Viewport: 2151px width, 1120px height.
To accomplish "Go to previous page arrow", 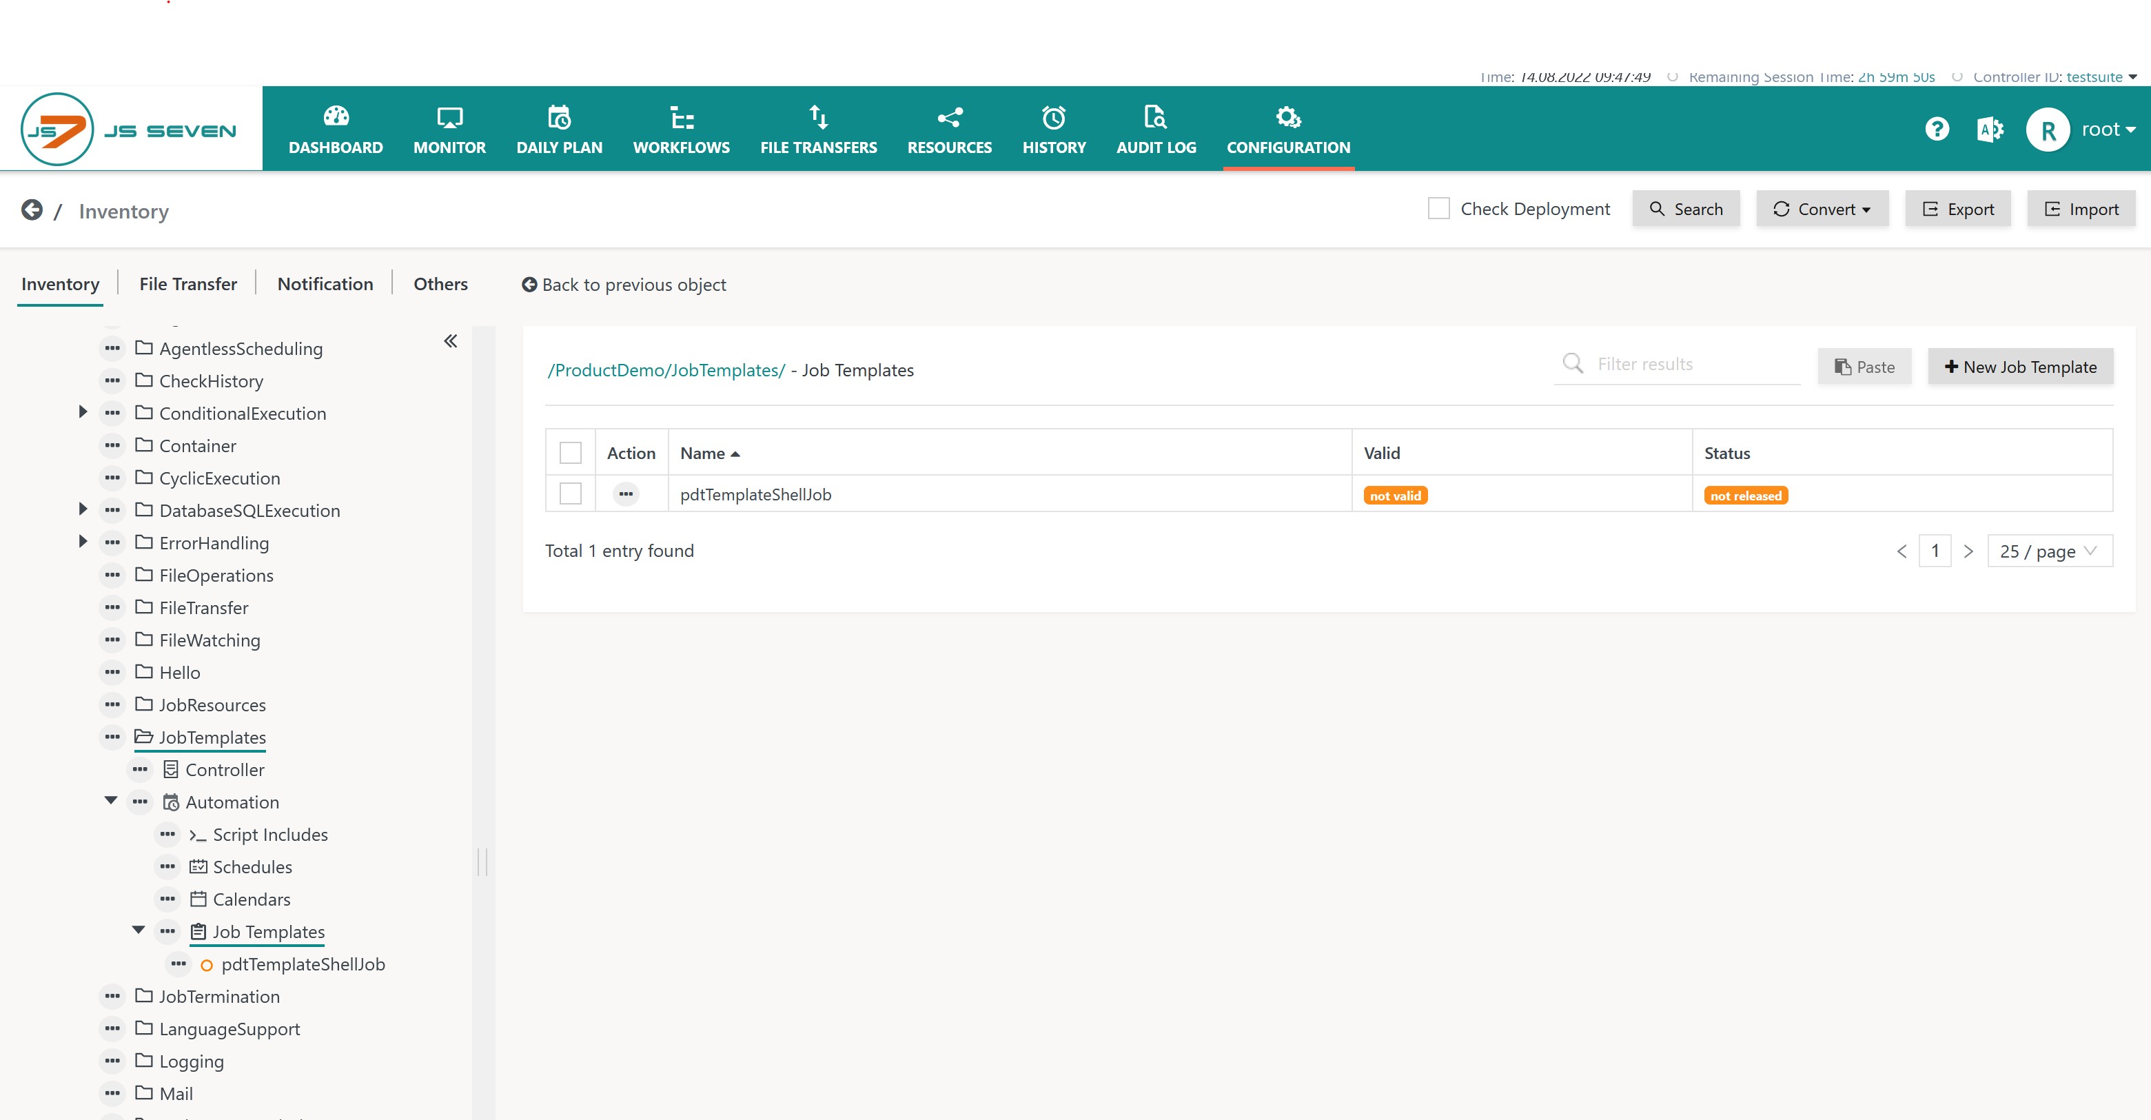I will point(1902,551).
